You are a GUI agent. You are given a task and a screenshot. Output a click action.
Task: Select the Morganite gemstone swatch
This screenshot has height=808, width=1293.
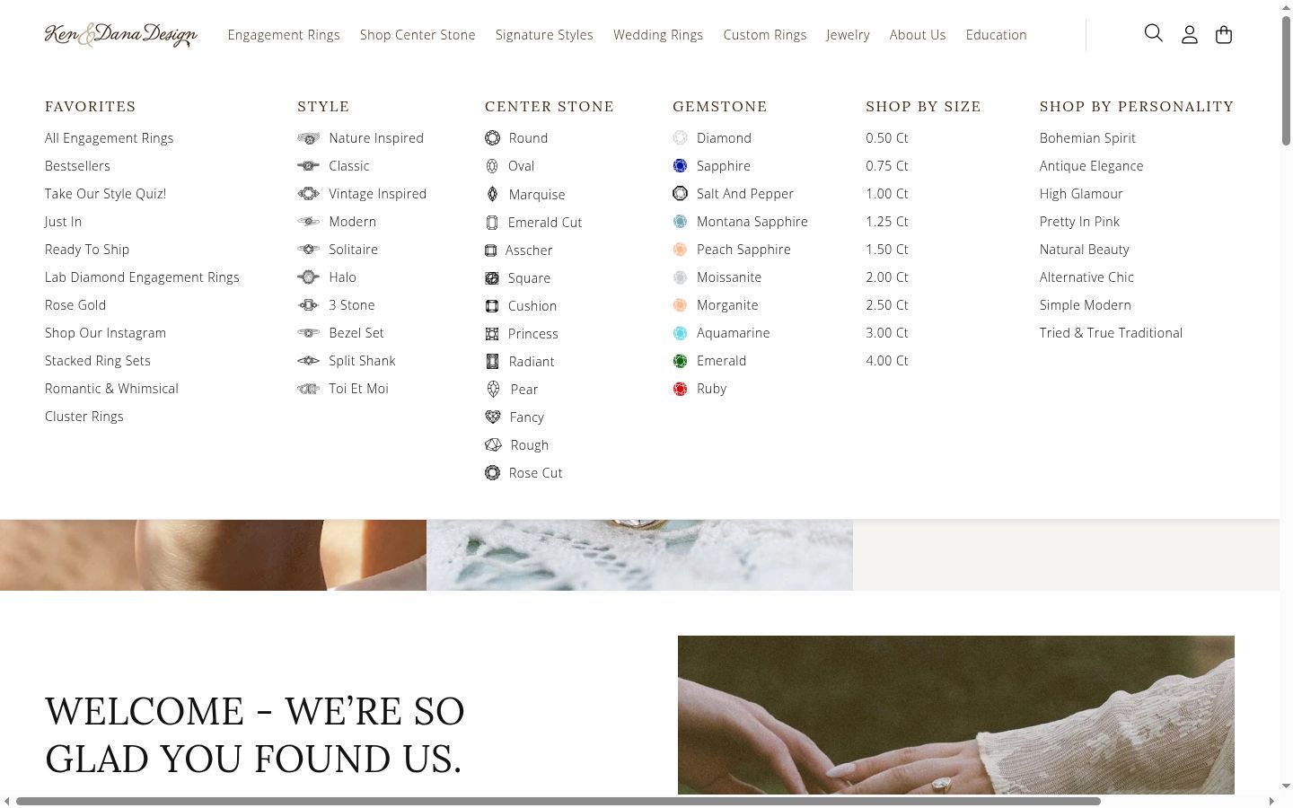pos(680,305)
